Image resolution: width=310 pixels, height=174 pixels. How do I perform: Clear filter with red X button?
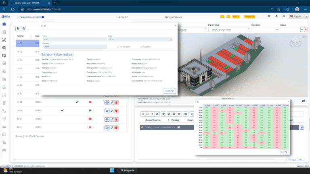click(x=306, y=29)
